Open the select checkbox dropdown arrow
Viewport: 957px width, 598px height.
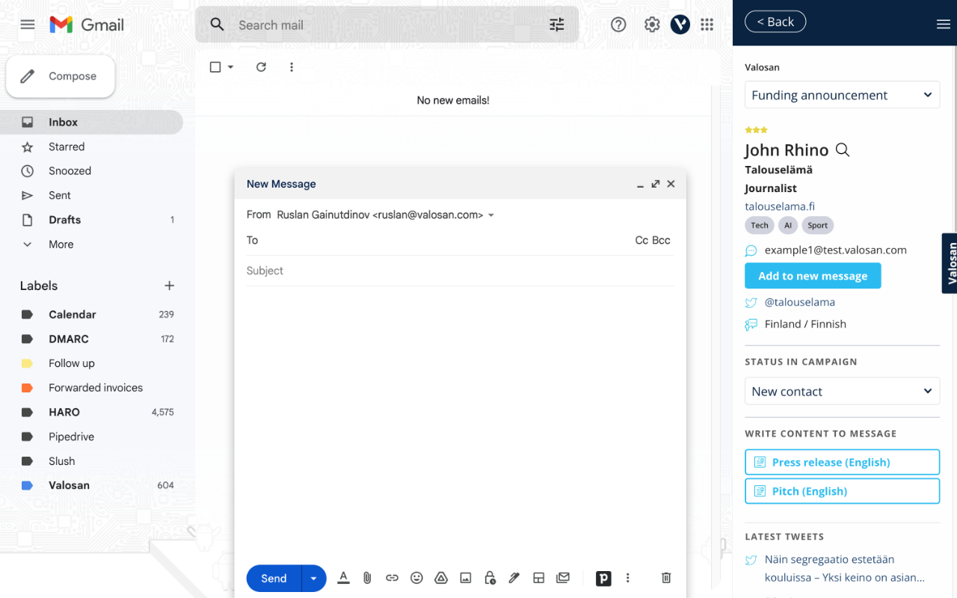coord(230,67)
